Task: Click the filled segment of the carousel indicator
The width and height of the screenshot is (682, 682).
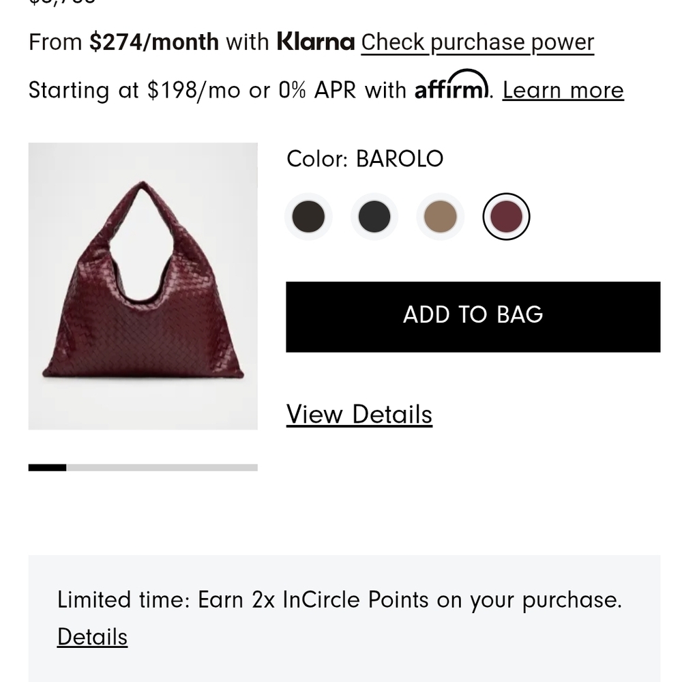Action: [x=46, y=466]
